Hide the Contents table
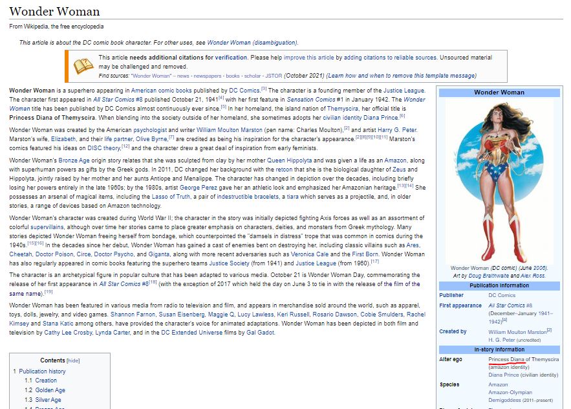This screenshot has width=571, height=409. [73, 360]
